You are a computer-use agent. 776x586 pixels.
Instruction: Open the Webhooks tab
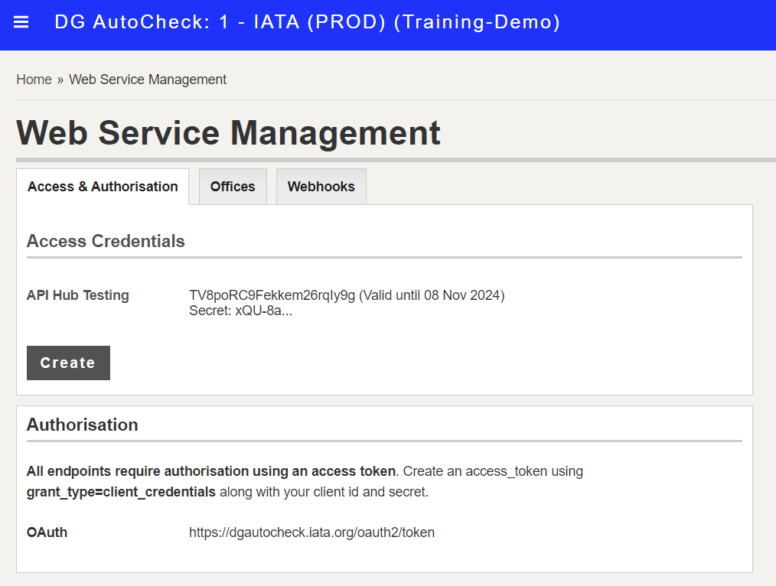321,187
